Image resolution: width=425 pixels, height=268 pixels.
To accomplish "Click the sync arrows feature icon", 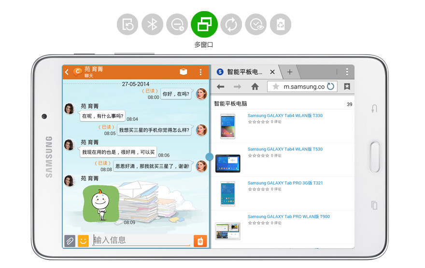I will (x=231, y=25).
